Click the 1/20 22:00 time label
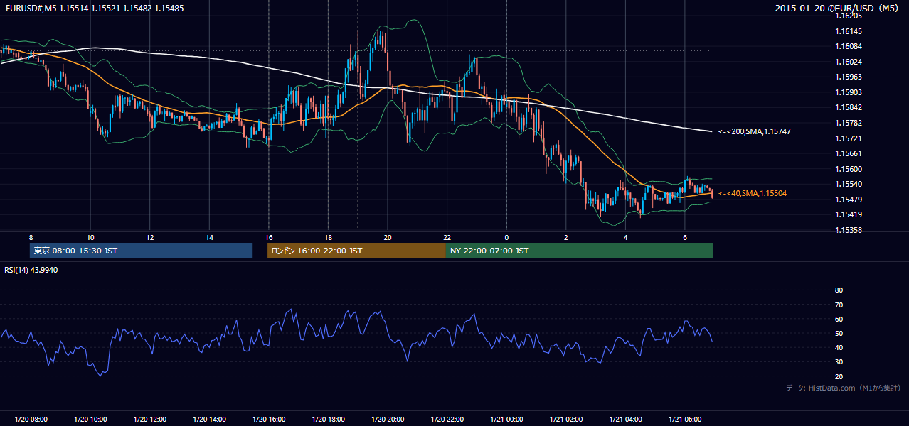 [x=447, y=419]
